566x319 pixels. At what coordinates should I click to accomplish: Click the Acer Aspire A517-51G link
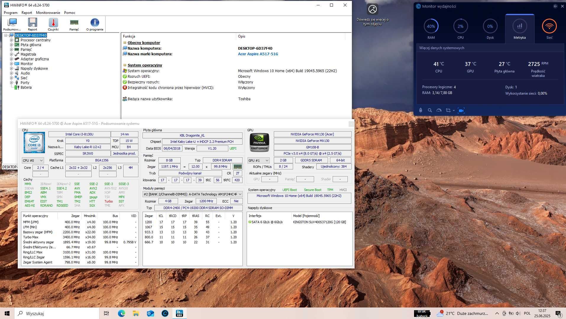click(258, 54)
